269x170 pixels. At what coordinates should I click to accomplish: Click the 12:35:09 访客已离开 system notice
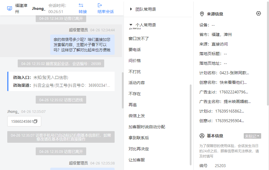click(61, 151)
